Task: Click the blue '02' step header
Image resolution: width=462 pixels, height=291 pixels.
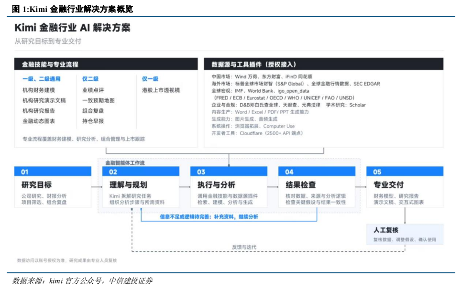Action: (x=141, y=172)
